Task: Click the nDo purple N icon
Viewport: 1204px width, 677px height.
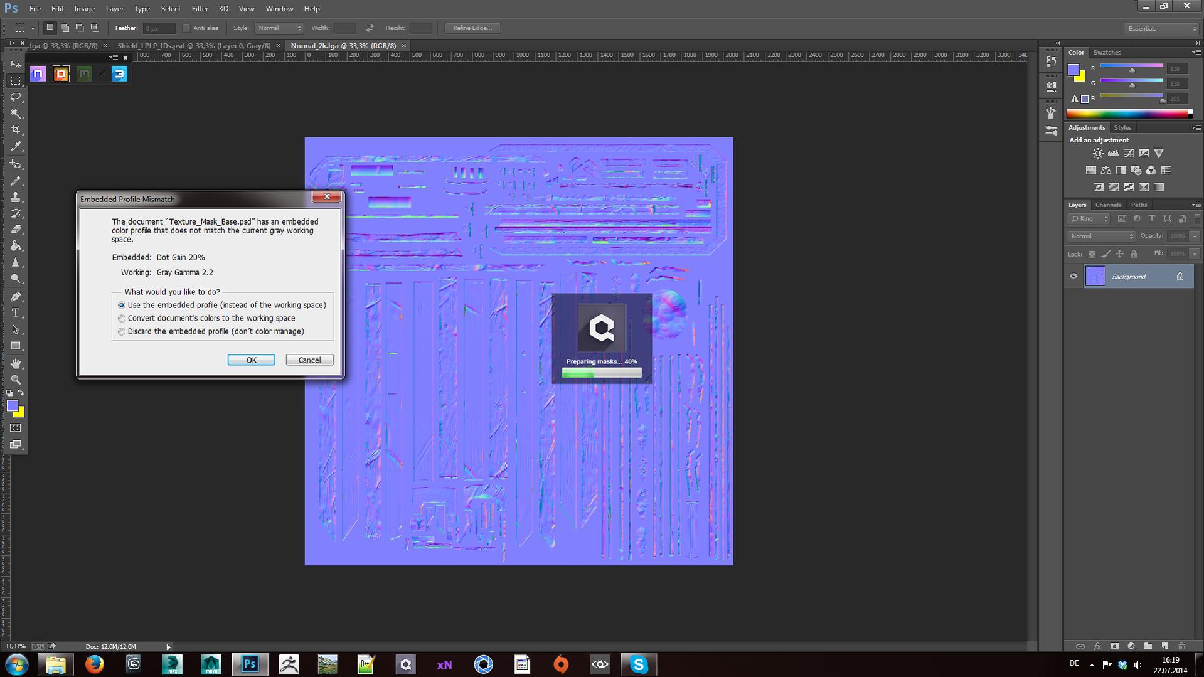Action: tap(38, 74)
